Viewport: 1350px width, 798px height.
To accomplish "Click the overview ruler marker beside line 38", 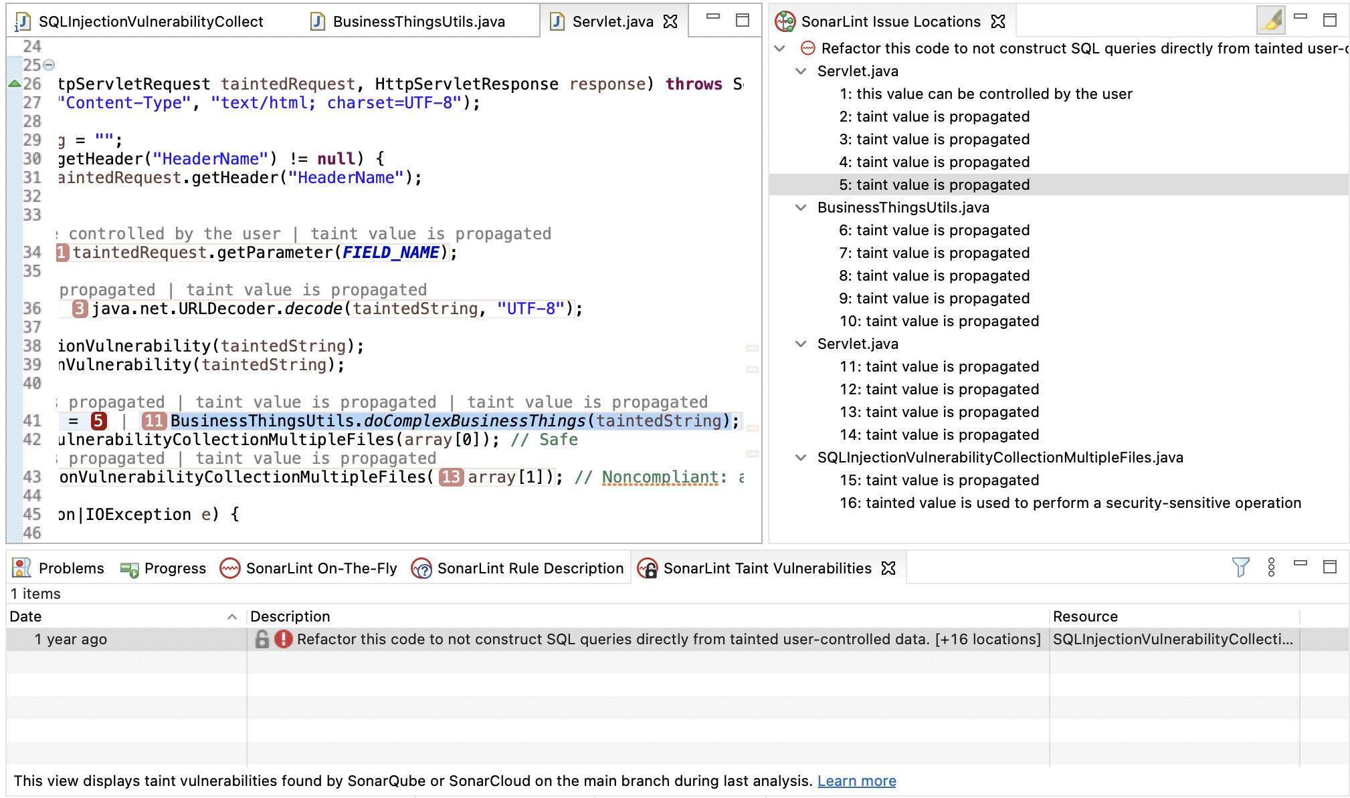I will 752,348.
